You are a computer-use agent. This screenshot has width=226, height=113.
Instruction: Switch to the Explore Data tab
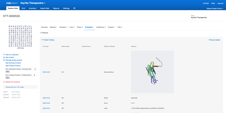[x=13, y=8]
